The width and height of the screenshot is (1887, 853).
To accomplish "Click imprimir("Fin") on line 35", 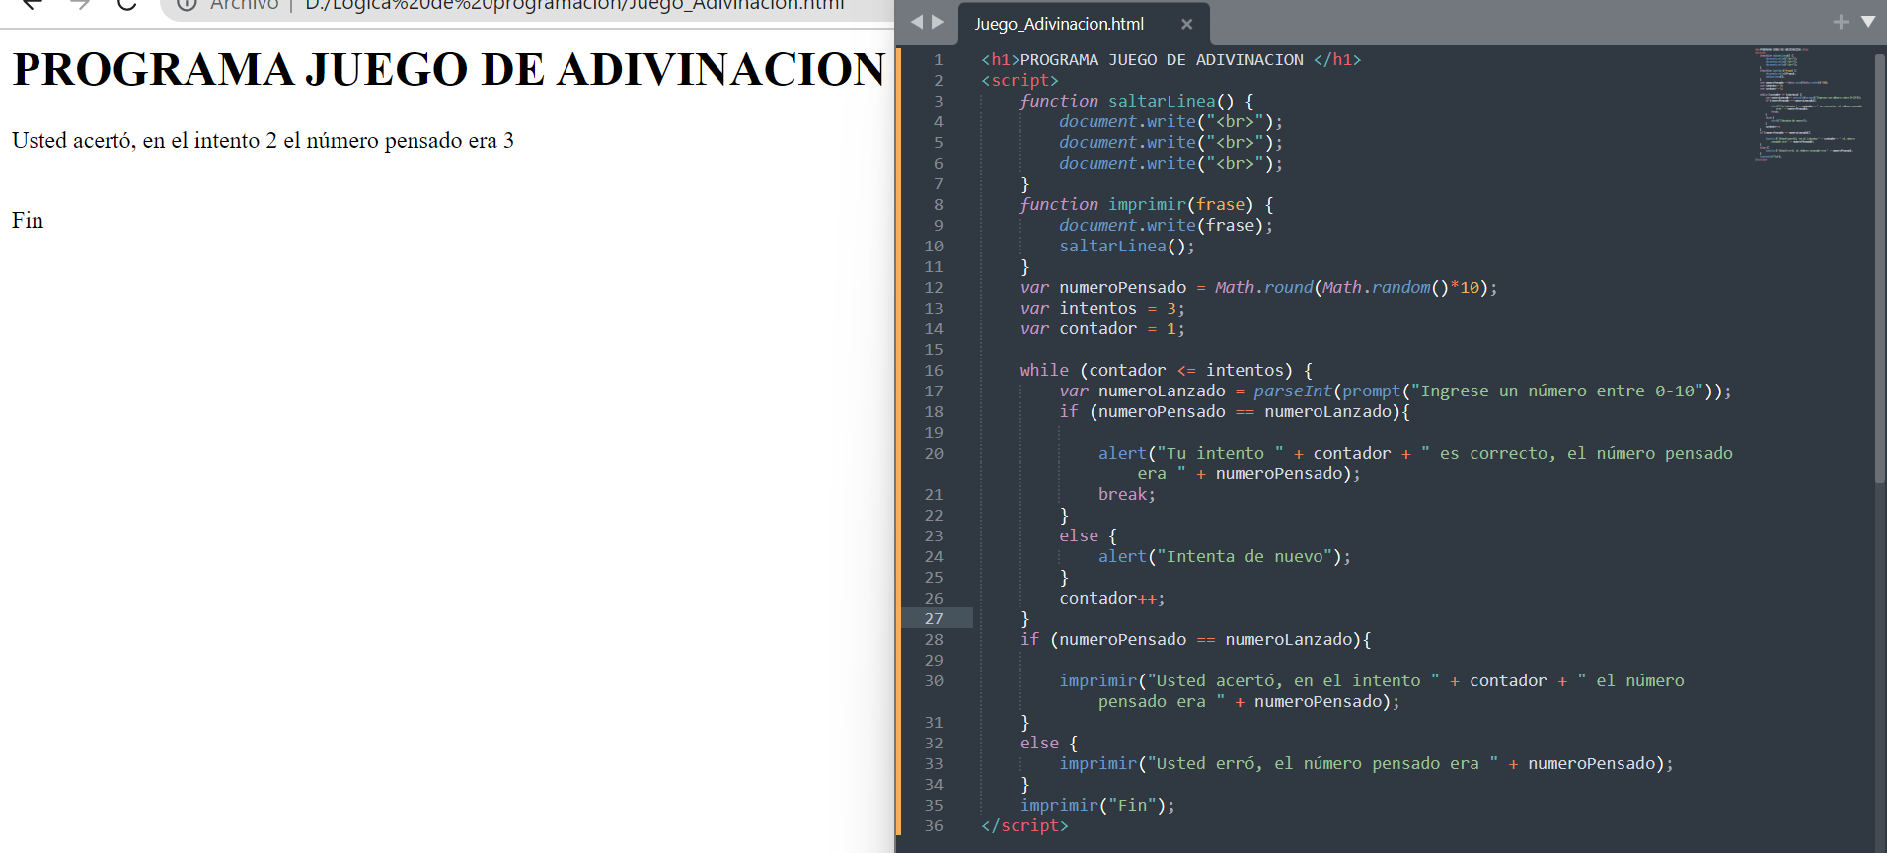I will pyautogui.click(x=1098, y=806).
